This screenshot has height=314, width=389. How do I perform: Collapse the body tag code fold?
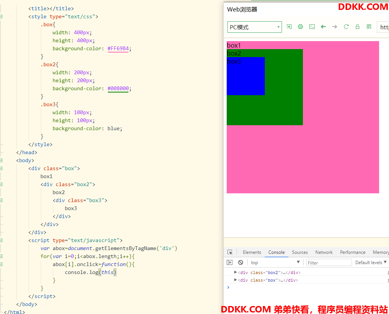1,160
